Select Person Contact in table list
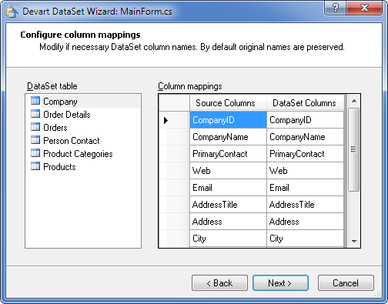Image resolution: width=388 pixels, height=304 pixels. (72, 141)
